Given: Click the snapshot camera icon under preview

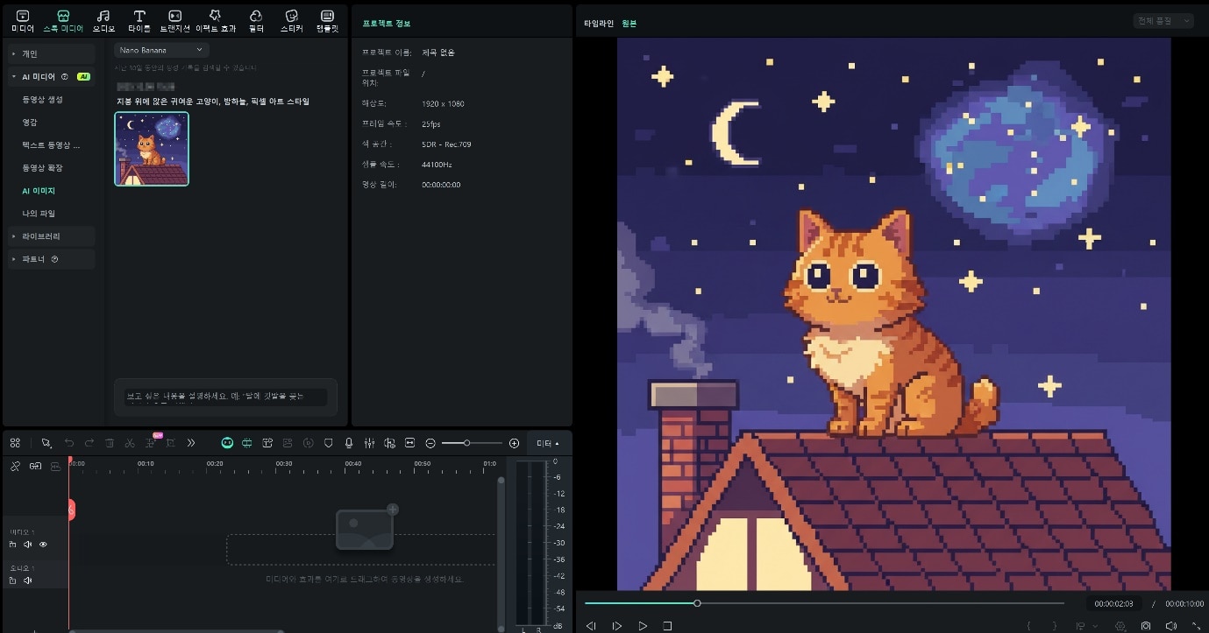Looking at the screenshot, I should point(1146,626).
